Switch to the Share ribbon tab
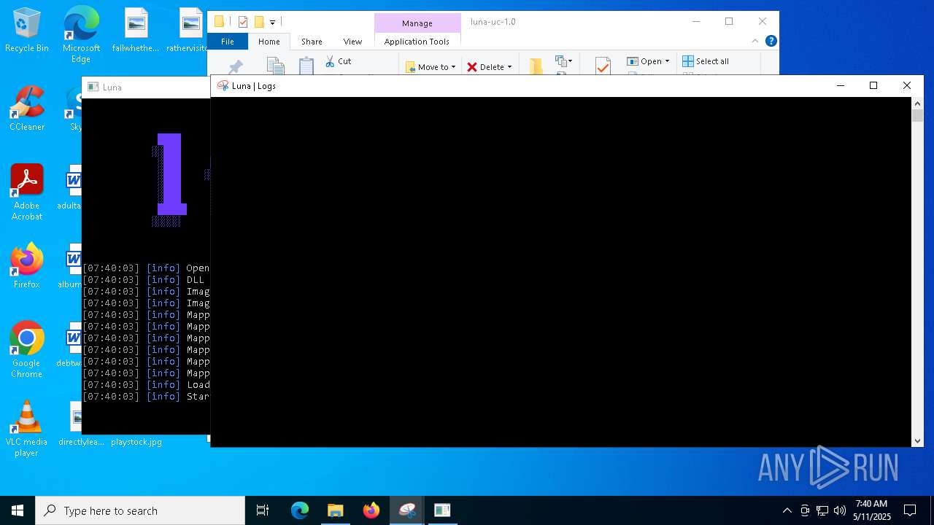The height and width of the screenshot is (525, 934). click(312, 42)
